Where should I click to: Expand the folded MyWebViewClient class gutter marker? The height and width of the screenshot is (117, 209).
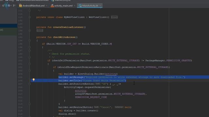pyautogui.click(x=30, y=17)
